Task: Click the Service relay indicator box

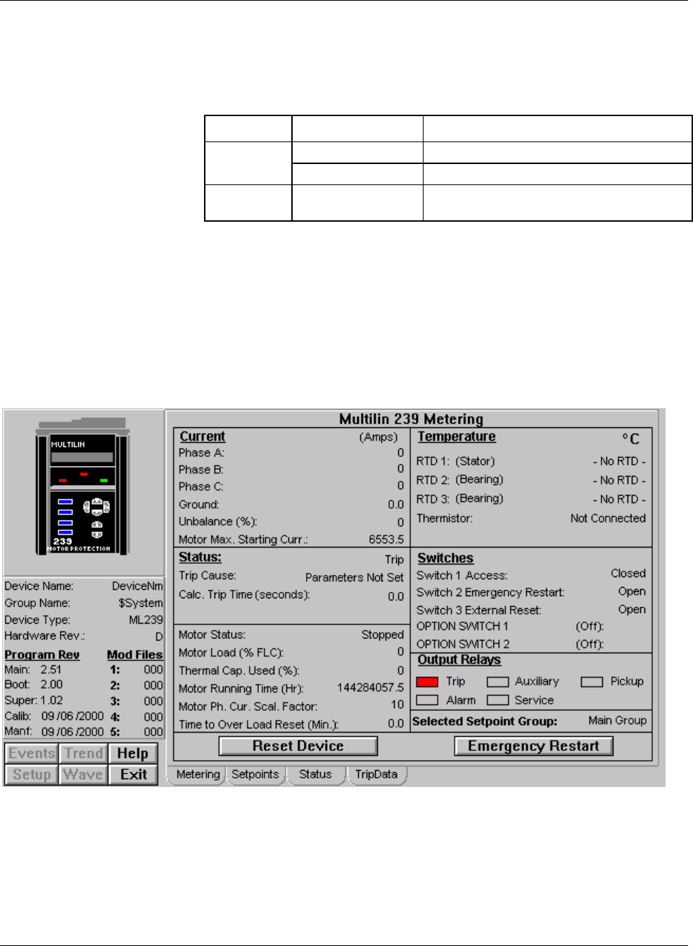Action: click(497, 700)
